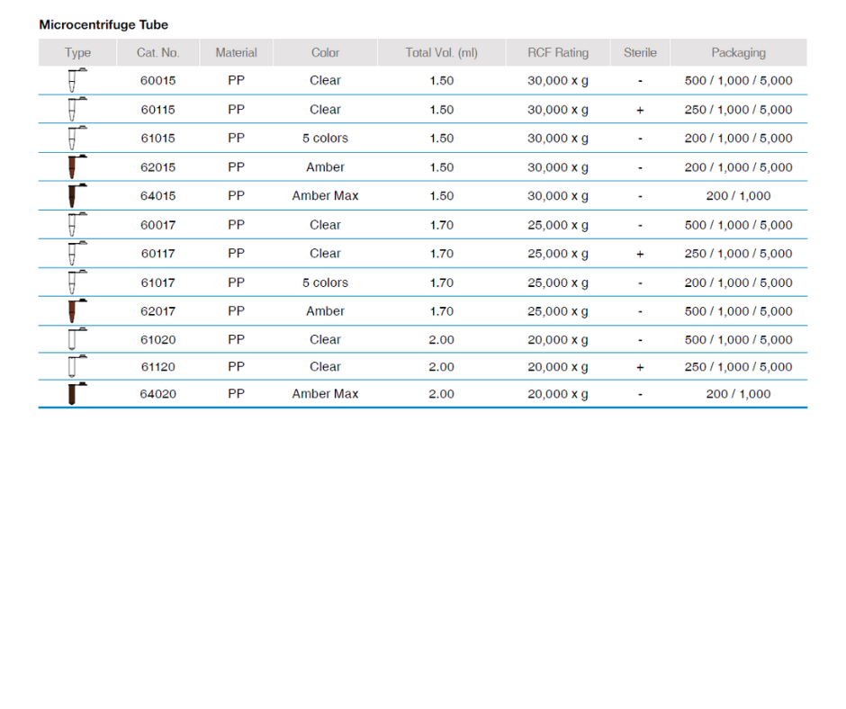Image resolution: width=846 pixels, height=709 pixels.
Task: Click the '200 / 1,000' packaging for 64015
Action: (738, 196)
